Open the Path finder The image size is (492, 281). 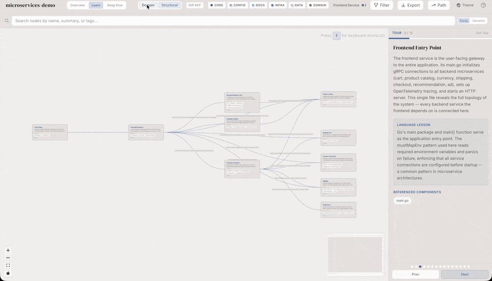(439, 5)
